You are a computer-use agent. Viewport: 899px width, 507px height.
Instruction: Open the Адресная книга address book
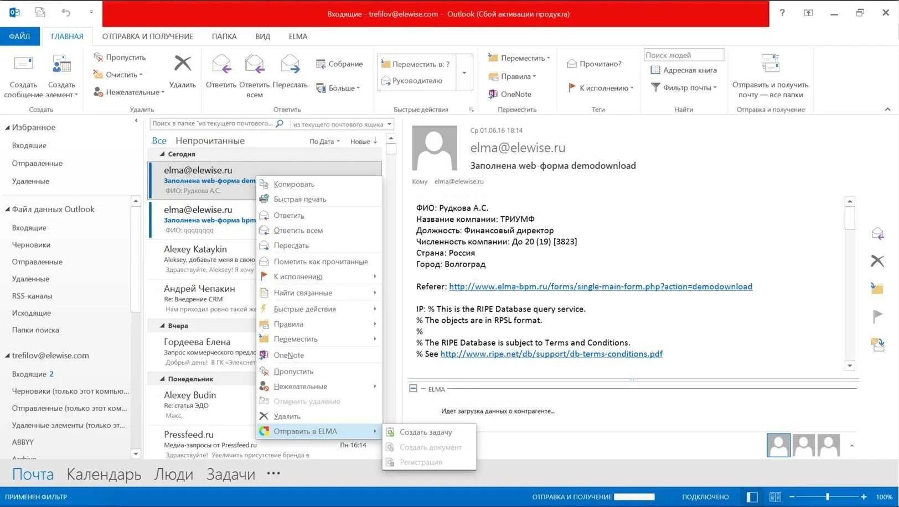pos(684,70)
